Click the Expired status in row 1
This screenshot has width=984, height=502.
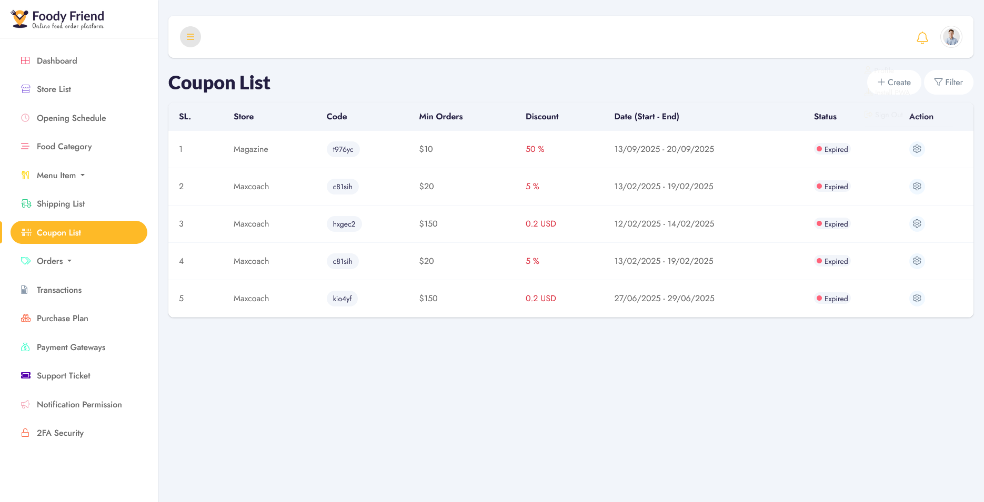(832, 149)
